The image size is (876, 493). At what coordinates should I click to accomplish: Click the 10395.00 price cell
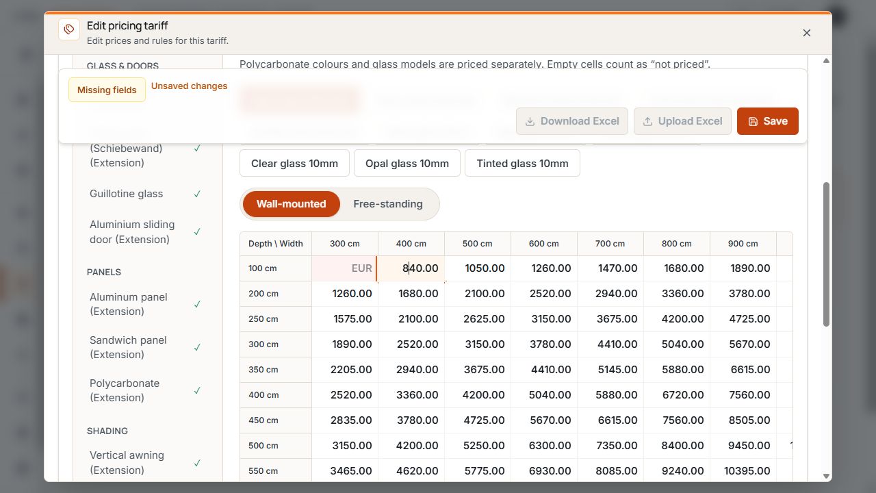click(x=743, y=471)
